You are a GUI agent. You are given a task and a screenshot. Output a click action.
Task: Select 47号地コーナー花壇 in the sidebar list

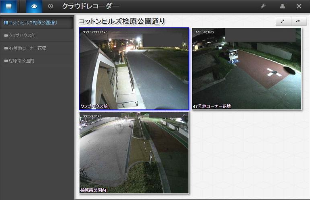point(27,48)
